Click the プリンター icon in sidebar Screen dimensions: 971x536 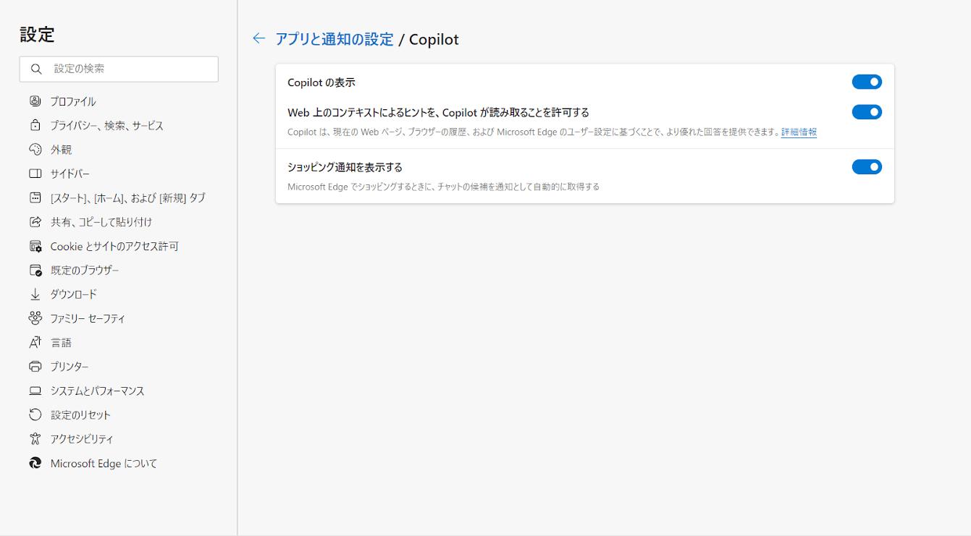(x=35, y=366)
